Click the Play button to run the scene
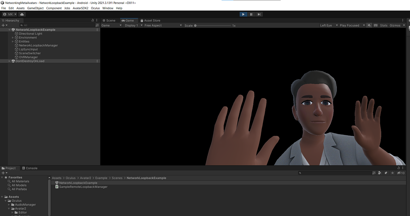Image resolution: width=410 pixels, height=216 pixels. coord(243,14)
